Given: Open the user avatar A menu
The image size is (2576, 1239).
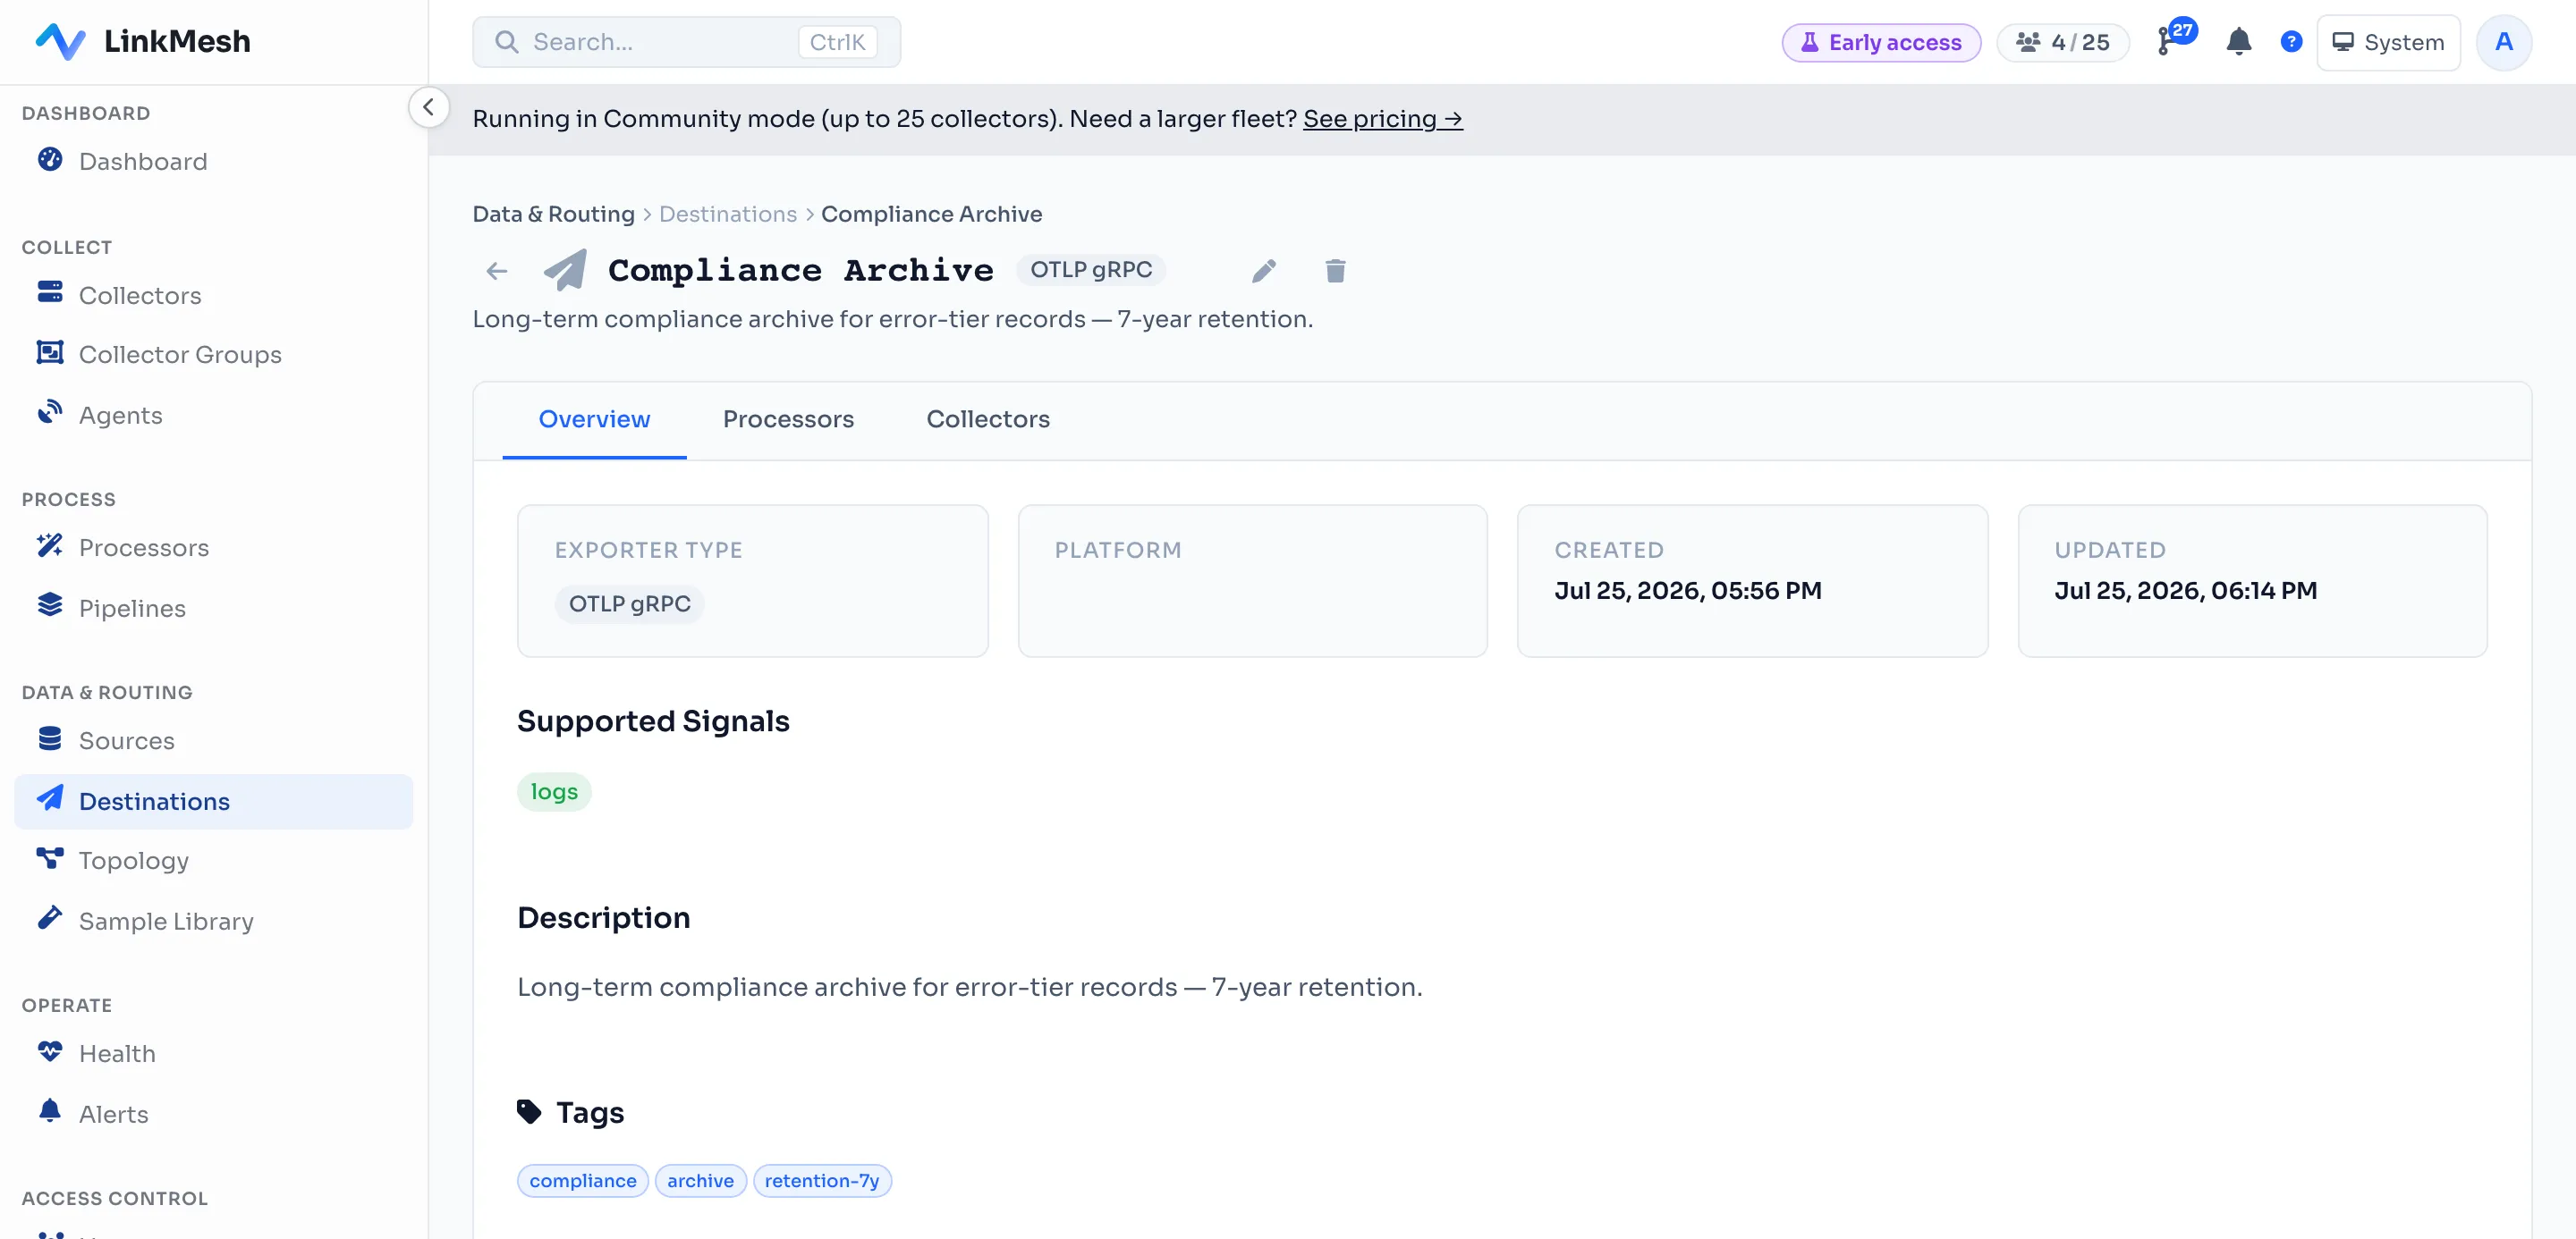Looking at the screenshot, I should tap(2503, 42).
